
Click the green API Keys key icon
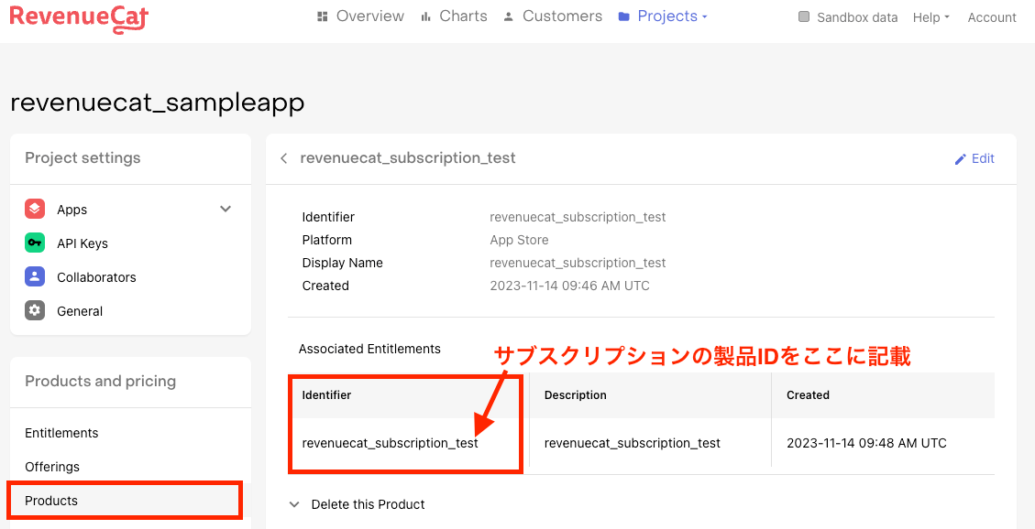coord(35,243)
